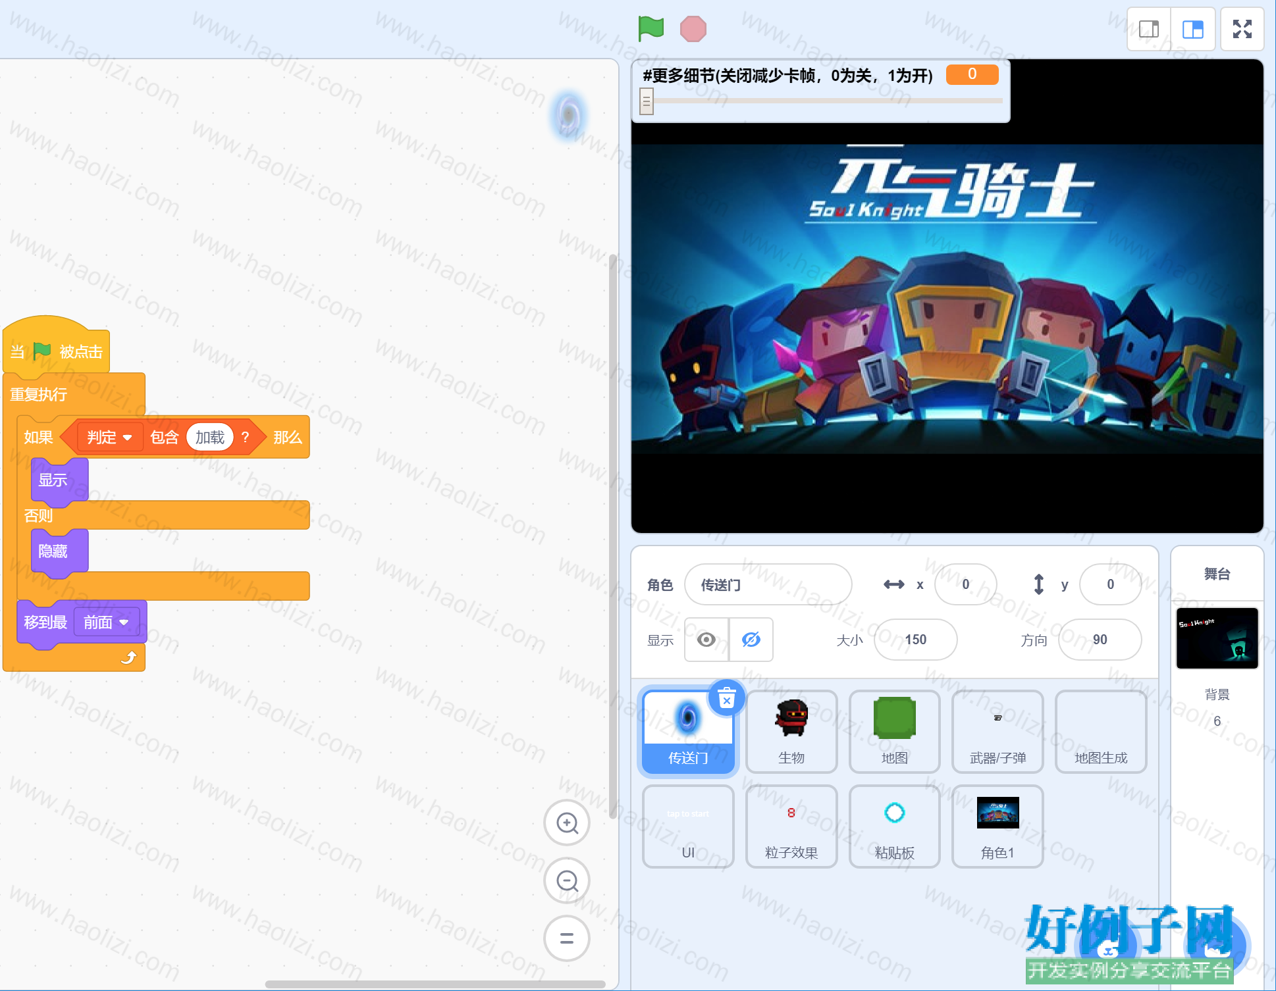Viewport: 1276px width, 991px height.
Task: Select the 地图 sprite
Action: click(x=895, y=732)
